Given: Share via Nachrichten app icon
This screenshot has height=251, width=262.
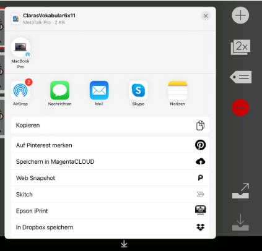Looking at the screenshot, I should 59,90.
